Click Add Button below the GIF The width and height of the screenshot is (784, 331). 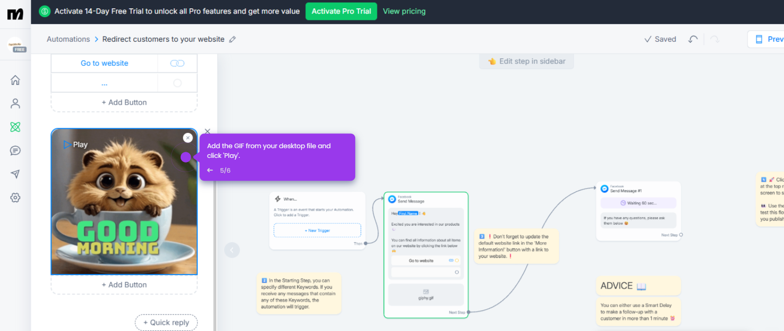(x=124, y=285)
